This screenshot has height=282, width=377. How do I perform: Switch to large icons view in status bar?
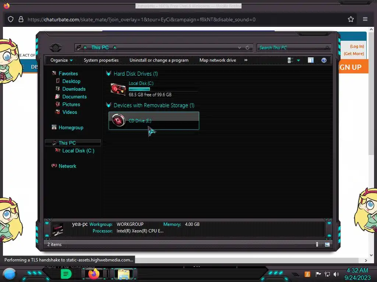(327, 244)
